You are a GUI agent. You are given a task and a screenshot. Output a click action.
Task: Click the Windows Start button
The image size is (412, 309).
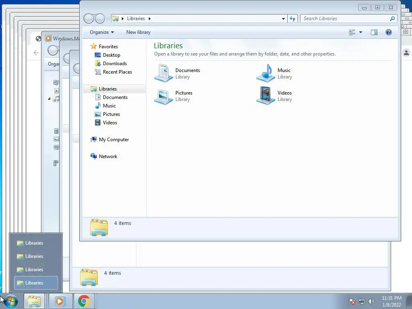10,301
